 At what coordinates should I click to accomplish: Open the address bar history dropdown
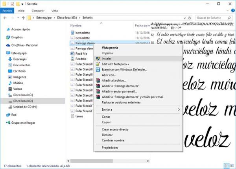184,18
